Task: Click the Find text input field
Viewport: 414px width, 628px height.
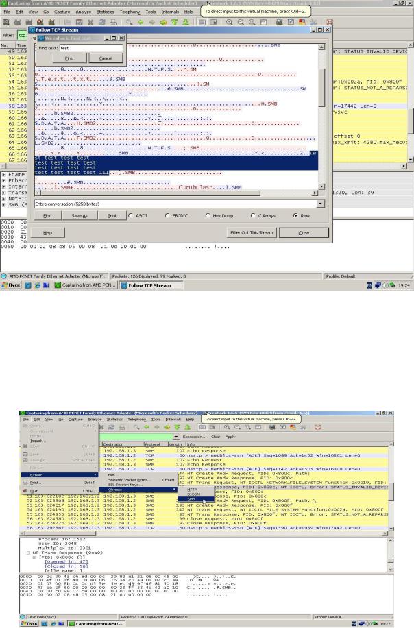Action: [x=91, y=48]
